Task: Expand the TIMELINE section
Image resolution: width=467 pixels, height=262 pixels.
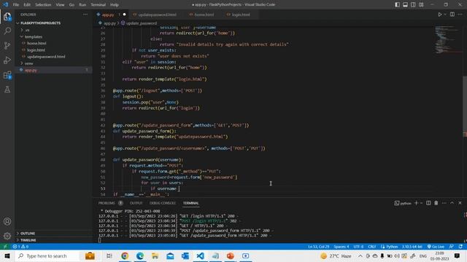Action: [x=28, y=240]
